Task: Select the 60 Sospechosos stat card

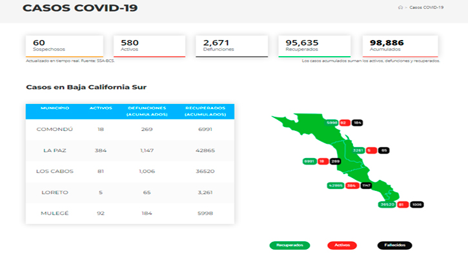Action: (65, 46)
